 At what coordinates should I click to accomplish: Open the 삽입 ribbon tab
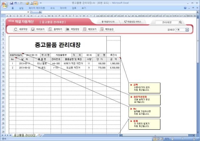pyautogui.click(x=21, y=8)
